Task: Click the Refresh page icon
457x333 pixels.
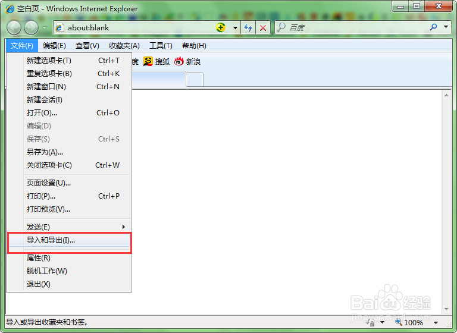Action: point(248,28)
